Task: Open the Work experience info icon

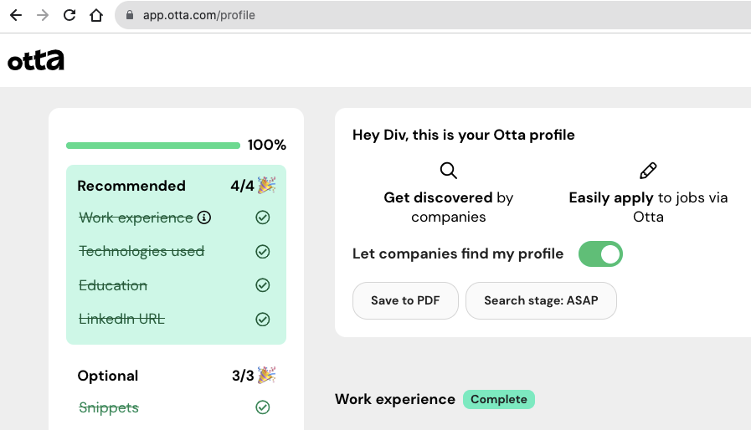Action: (204, 218)
